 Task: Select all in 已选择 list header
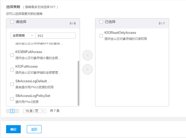point(101,22)
